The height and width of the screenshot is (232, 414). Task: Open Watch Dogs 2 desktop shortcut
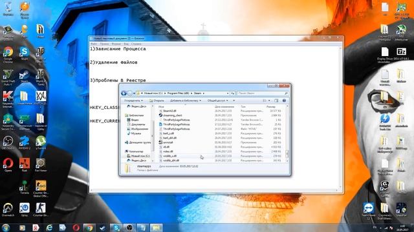click(41, 99)
